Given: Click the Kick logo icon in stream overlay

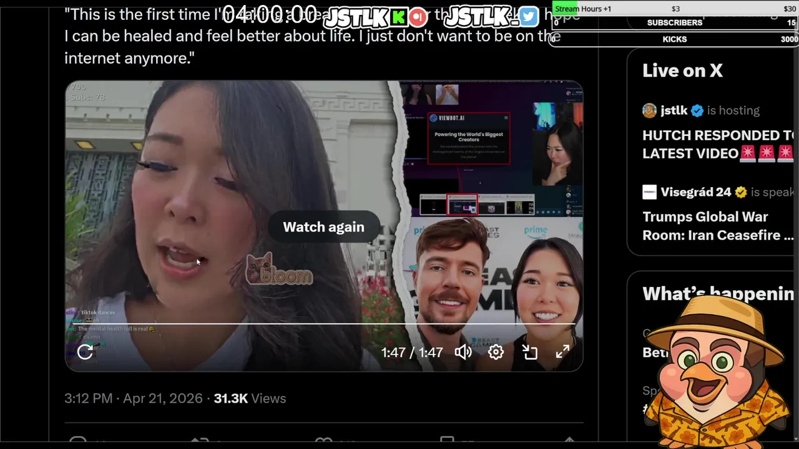Looking at the screenshot, I should pyautogui.click(x=398, y=17).
